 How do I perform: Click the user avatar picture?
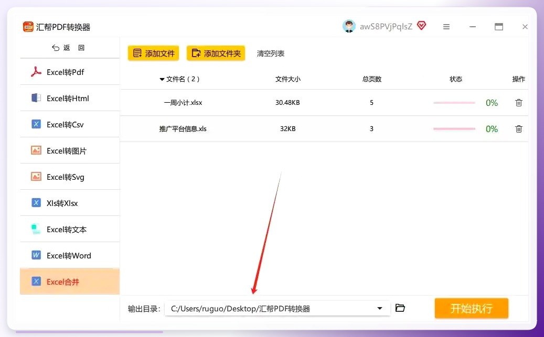pos(349,26)
